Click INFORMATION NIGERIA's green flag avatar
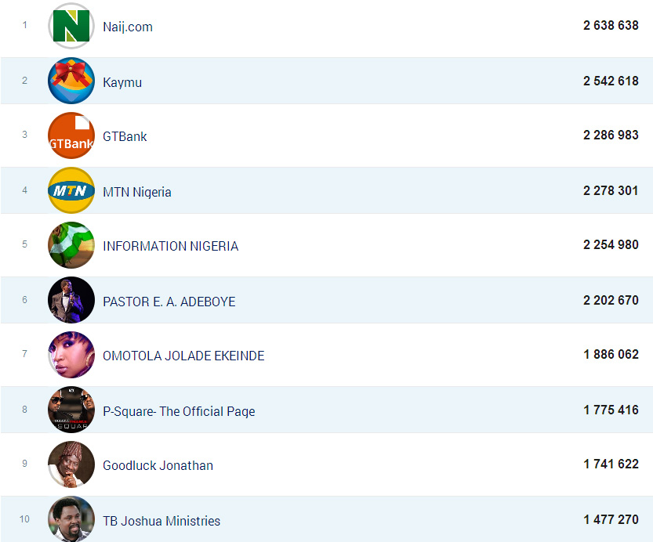Image resolution: width=653 pixels, height=542 pixels. [71, 245]
